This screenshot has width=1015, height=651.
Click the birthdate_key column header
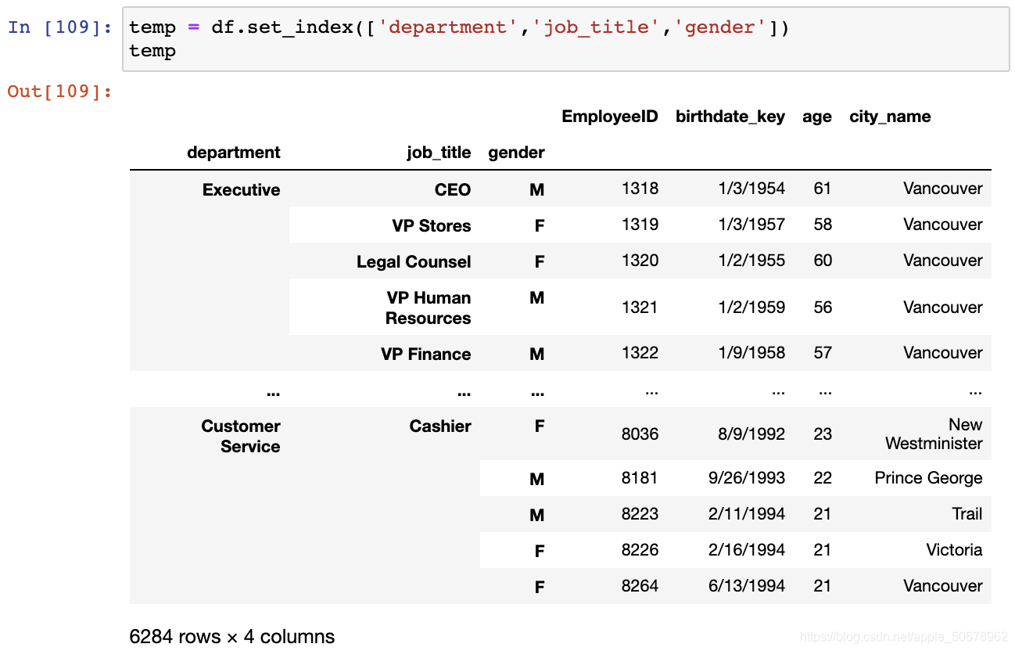pos(730,117)
